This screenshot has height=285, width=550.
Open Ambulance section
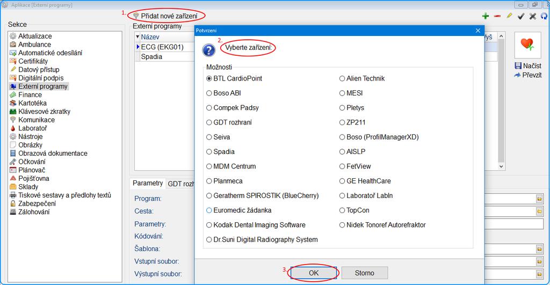coord(31,45)
